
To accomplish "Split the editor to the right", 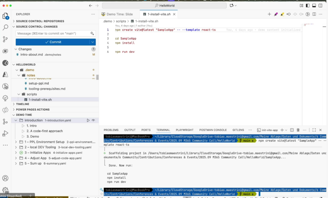I will (314, 14).
